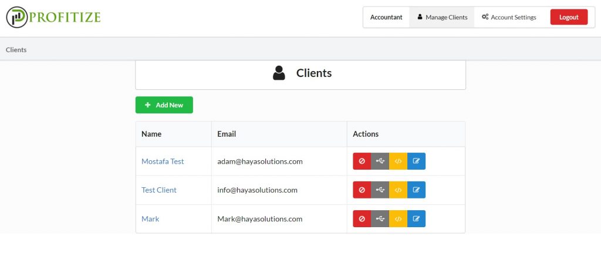The height and width of the screenshot is (263, 601).
Task: Click yellow code icon for Mostafa Test
Action: click(399, 161)
